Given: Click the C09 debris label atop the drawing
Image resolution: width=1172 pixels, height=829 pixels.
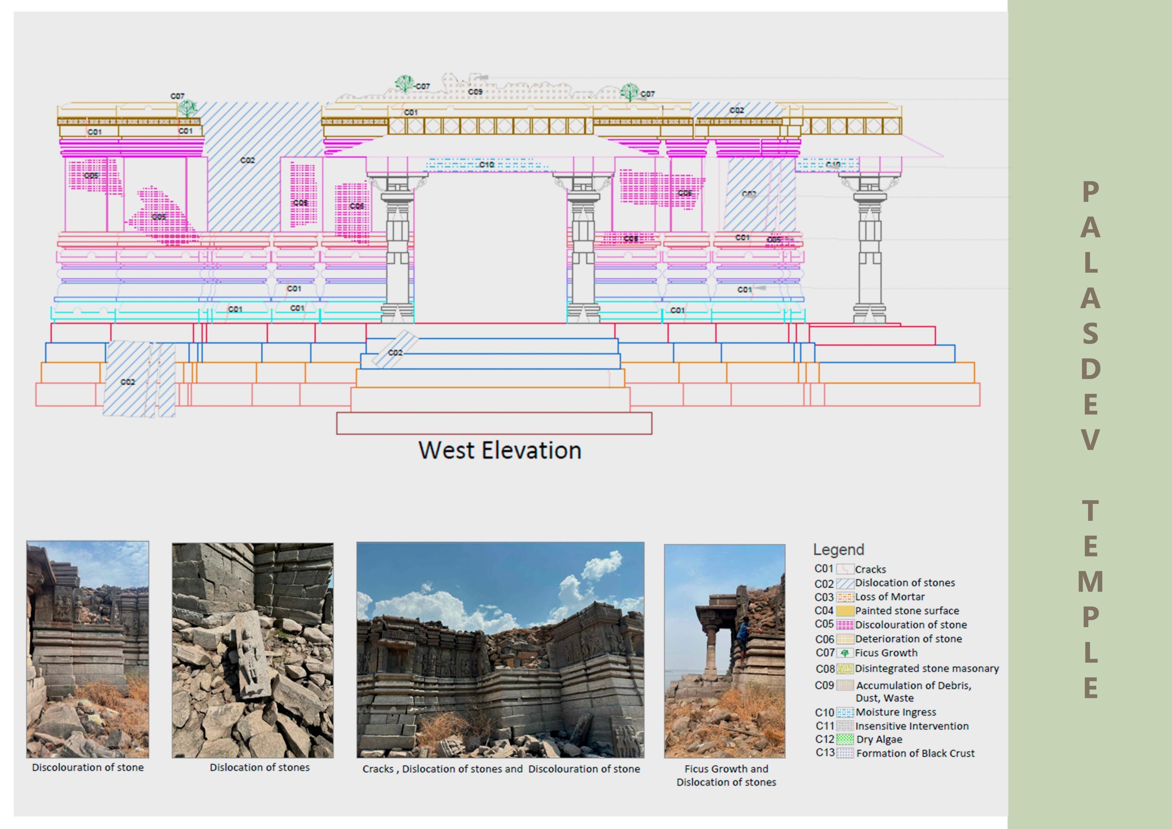Looking at the screenshot, I should (475, 92).
